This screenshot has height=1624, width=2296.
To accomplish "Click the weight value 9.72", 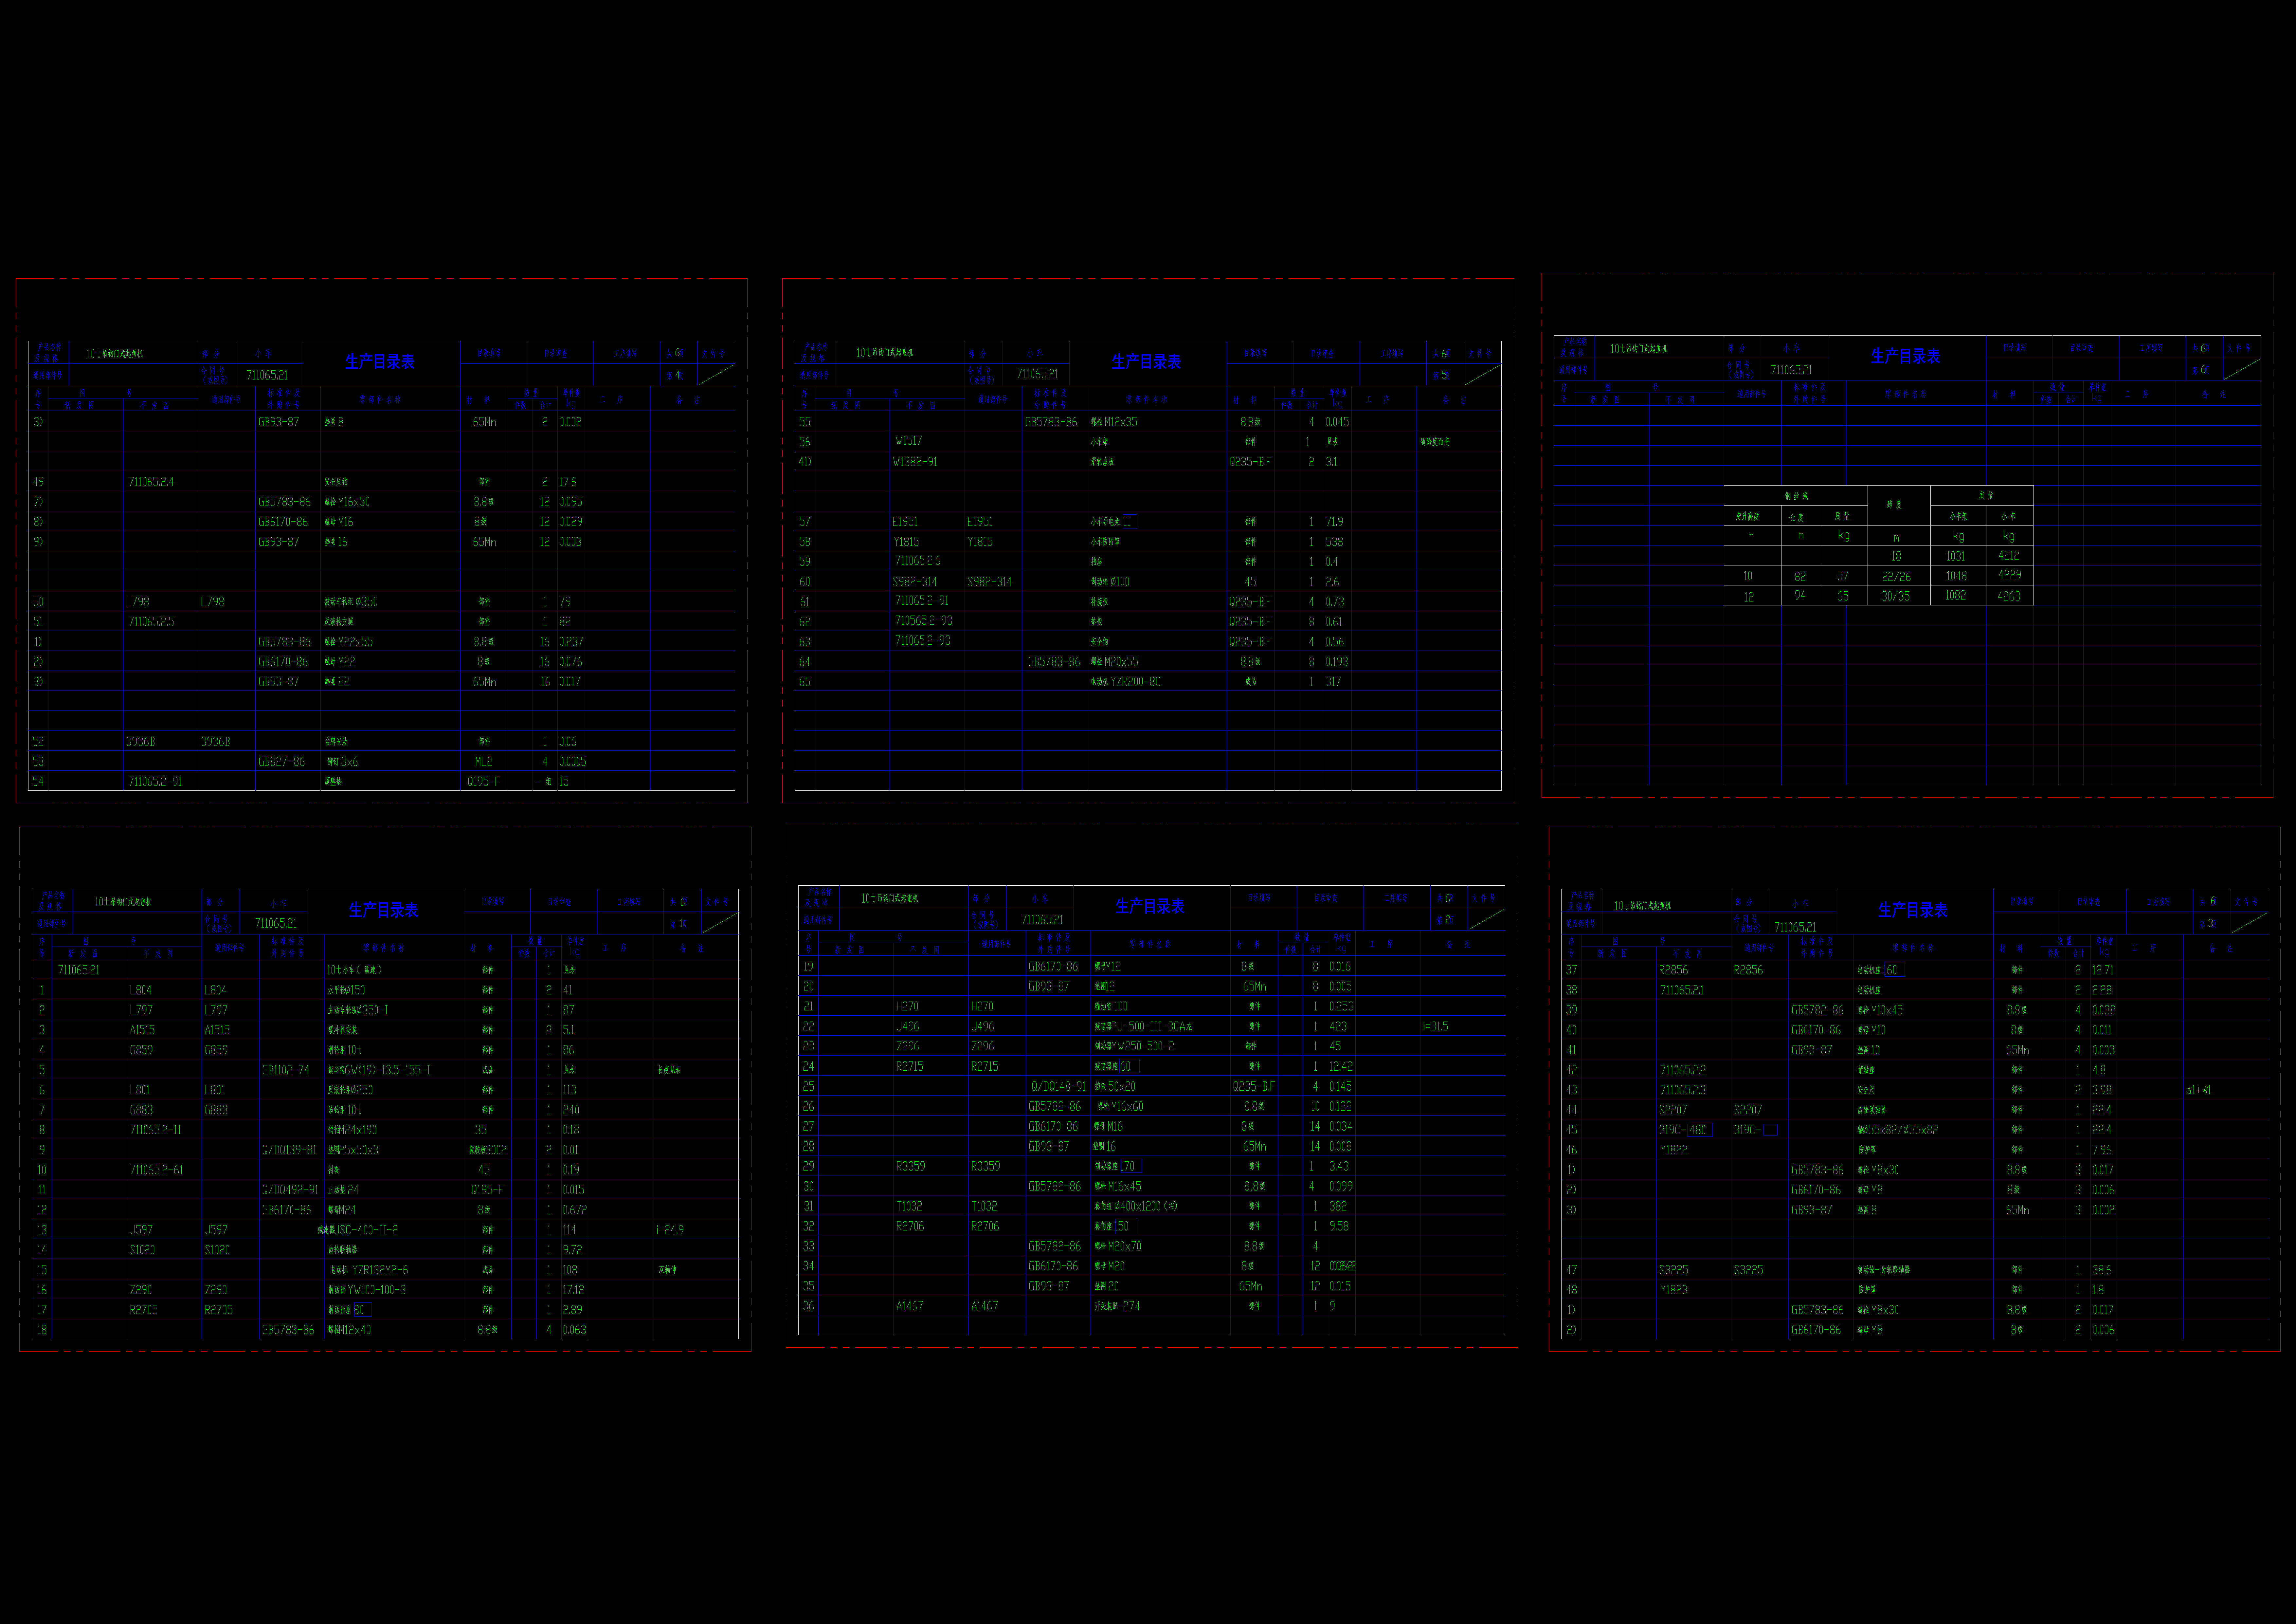I will pyautogui.click(x=572, y=1250).
